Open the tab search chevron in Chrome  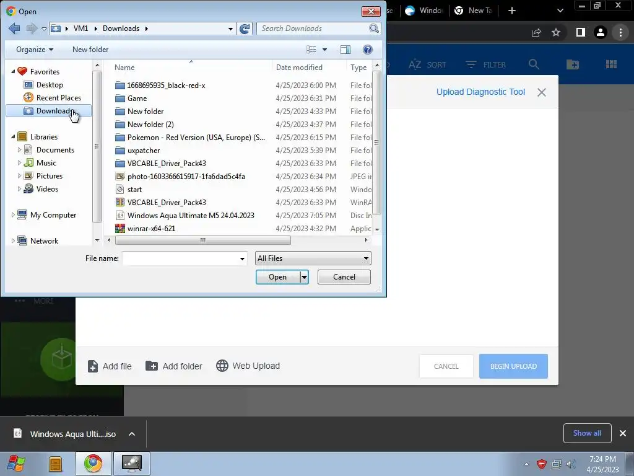pyautogui.click(x=560, y=11)
